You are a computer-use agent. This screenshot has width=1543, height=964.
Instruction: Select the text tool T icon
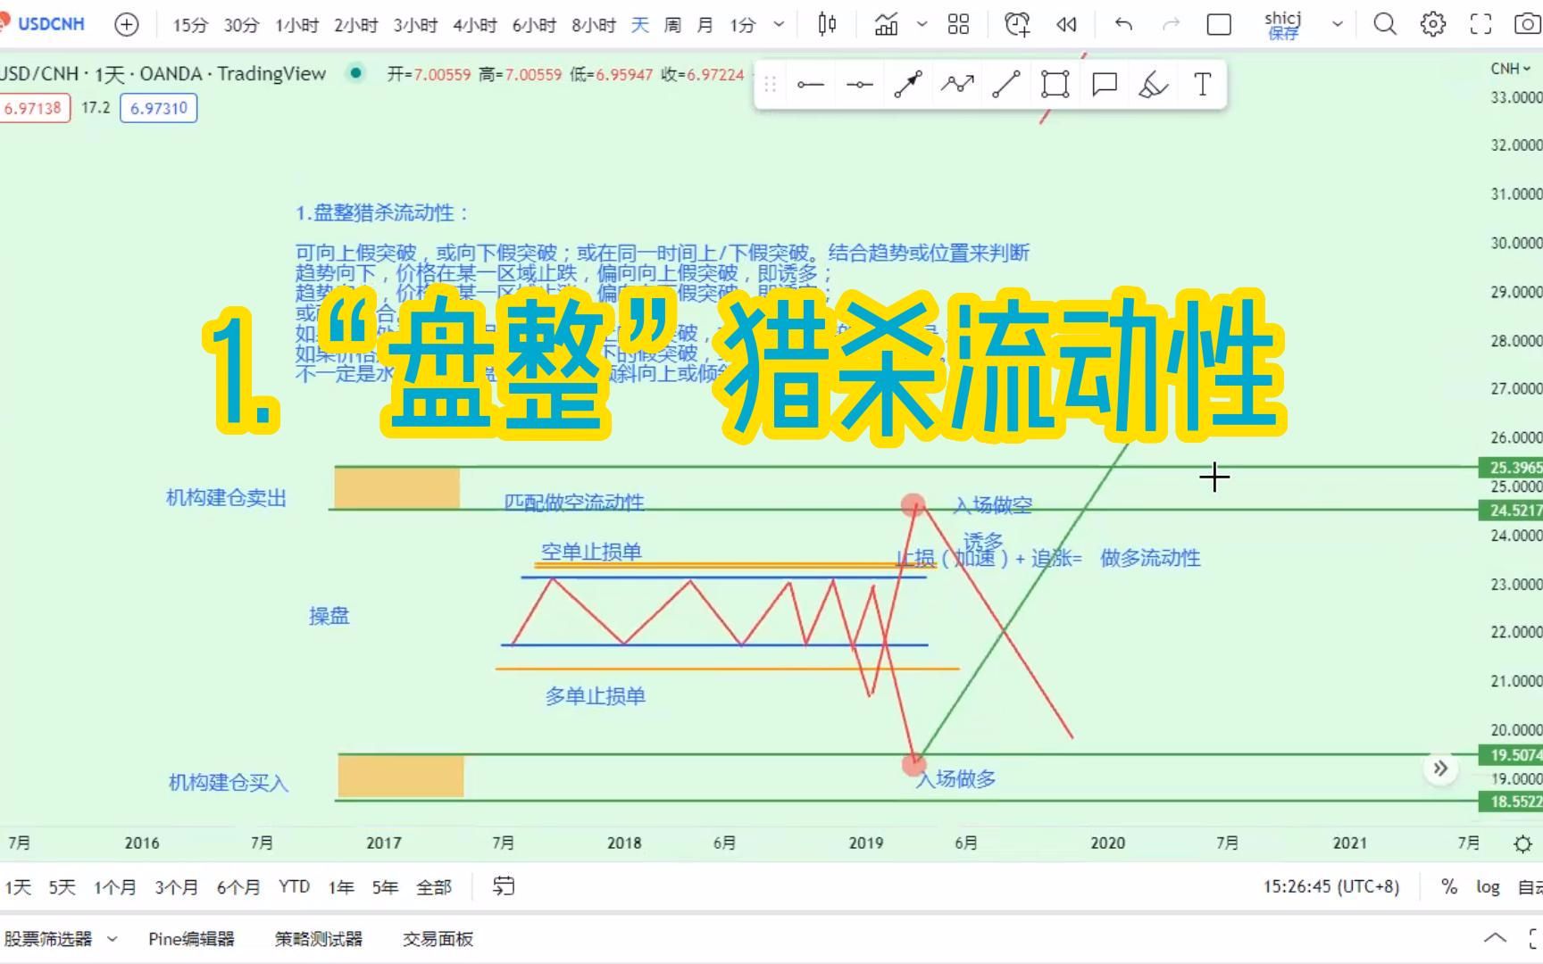1203,85
